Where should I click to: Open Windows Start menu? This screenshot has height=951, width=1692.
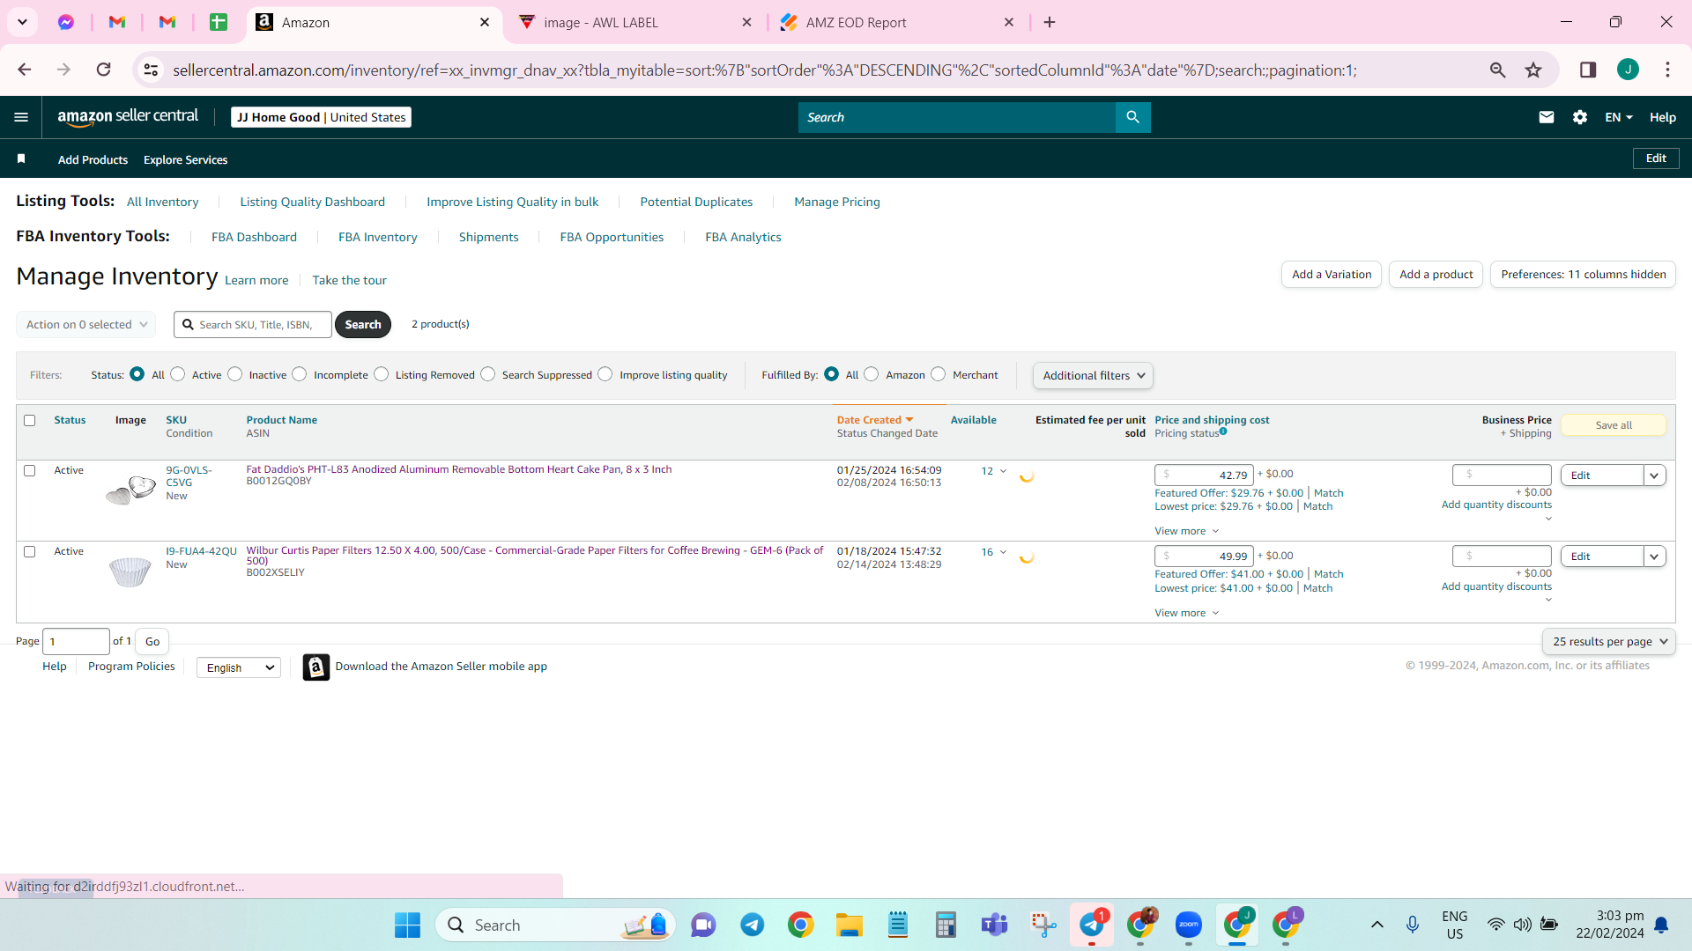[407, 925]
